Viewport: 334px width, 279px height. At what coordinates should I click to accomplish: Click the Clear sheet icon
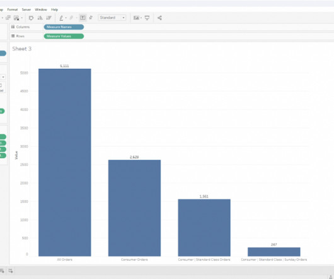tap(16, 18)
